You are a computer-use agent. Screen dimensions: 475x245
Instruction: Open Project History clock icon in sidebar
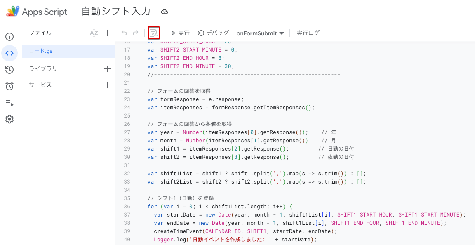9,70
